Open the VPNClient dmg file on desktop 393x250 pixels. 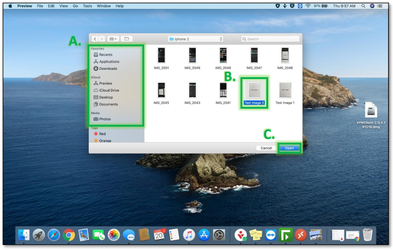click(x=371, y=111)
